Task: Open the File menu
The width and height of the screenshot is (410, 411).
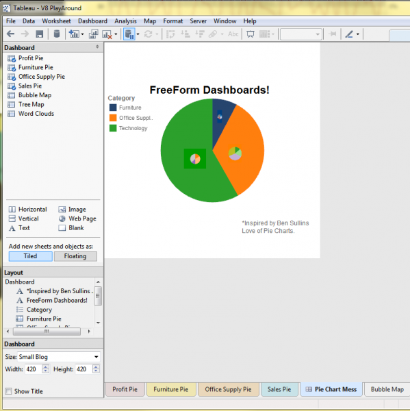Action: click(11, 21)
